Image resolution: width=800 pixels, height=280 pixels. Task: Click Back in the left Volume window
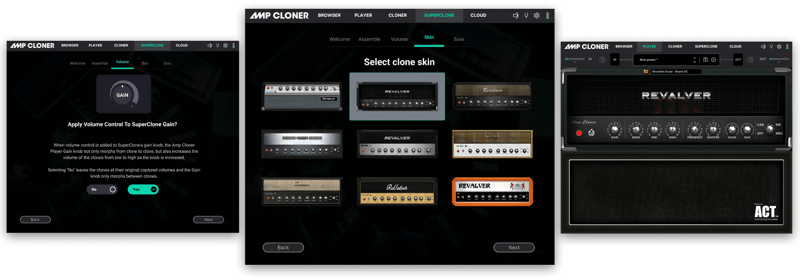click(x=35, y=220)
